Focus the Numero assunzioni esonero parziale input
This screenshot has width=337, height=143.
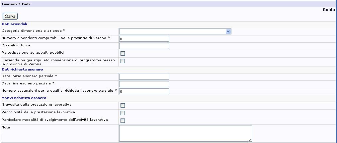tap(144, 91)
